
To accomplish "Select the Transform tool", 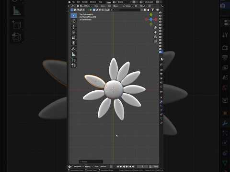I will (73, 43).
